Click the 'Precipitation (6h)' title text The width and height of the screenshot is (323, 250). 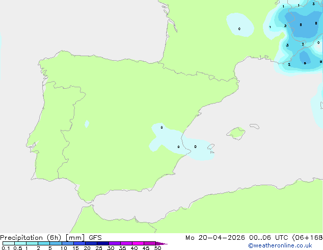click(x=31, y=238)
